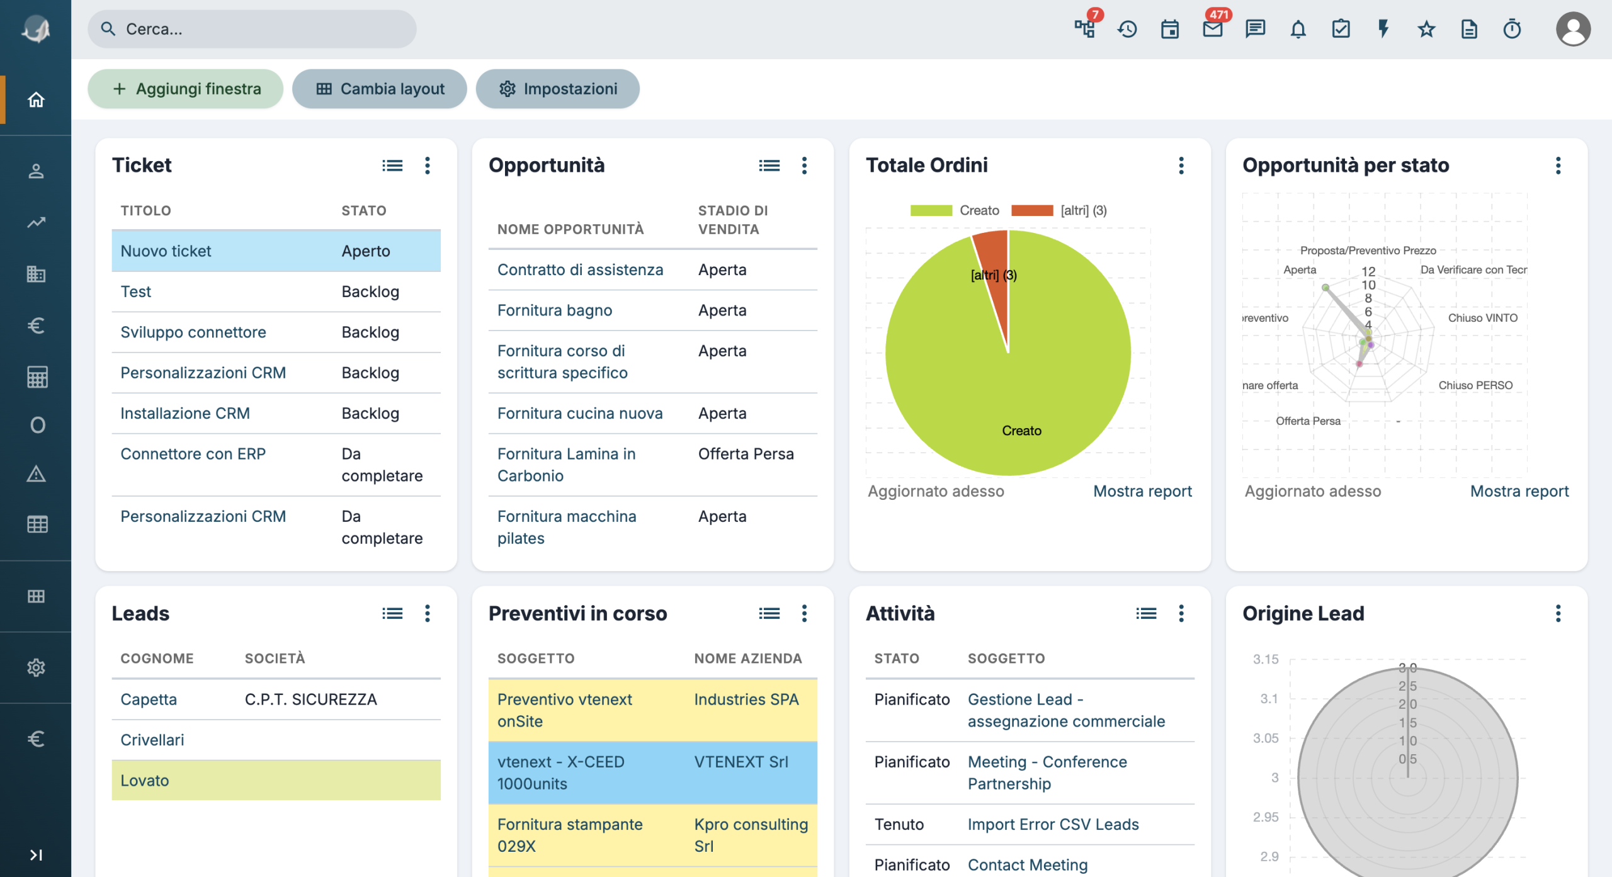This screenshot has height=877, width=1612.
Task: Open the processes icon with 7 badge
Action: (x=1084, y=29)
